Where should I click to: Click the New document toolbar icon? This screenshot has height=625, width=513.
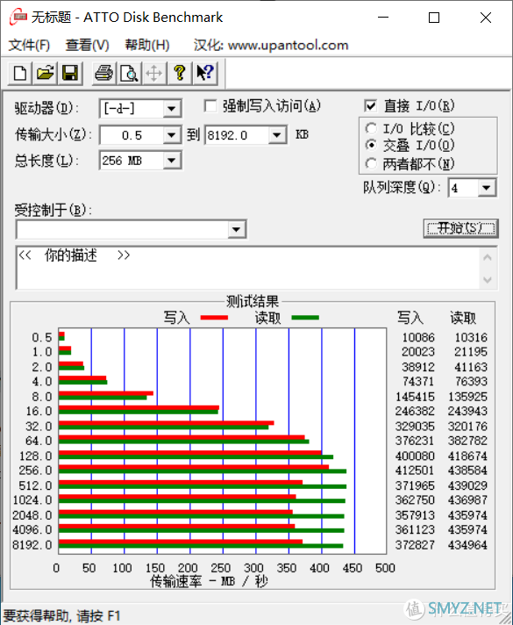coord(20,74)
